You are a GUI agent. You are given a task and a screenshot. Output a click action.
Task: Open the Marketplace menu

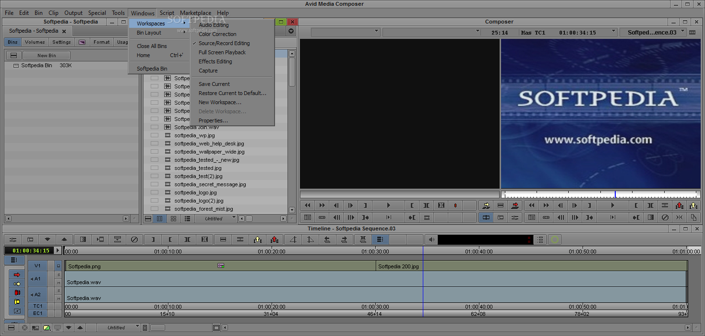[x=195, y=13]
